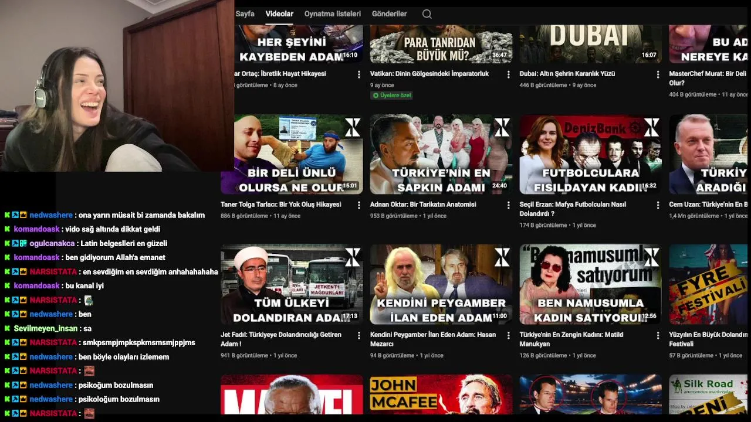The image size is (751, 422).
Task: Open title Vatikan: Dinin Gölgesindeki İmparatorluk
Action: [x=429, y=74]
